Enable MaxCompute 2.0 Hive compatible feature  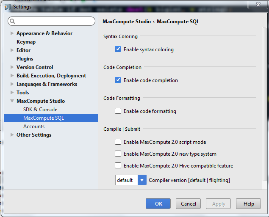click(118, 166)
